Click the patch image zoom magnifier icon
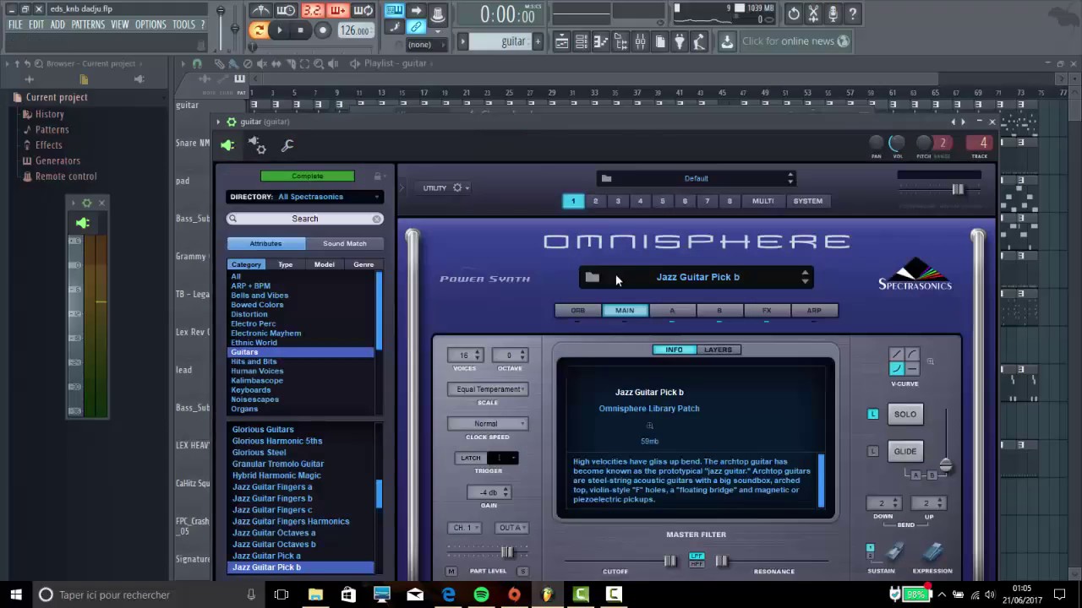The image size is (1082, 608). coord(649,426)
